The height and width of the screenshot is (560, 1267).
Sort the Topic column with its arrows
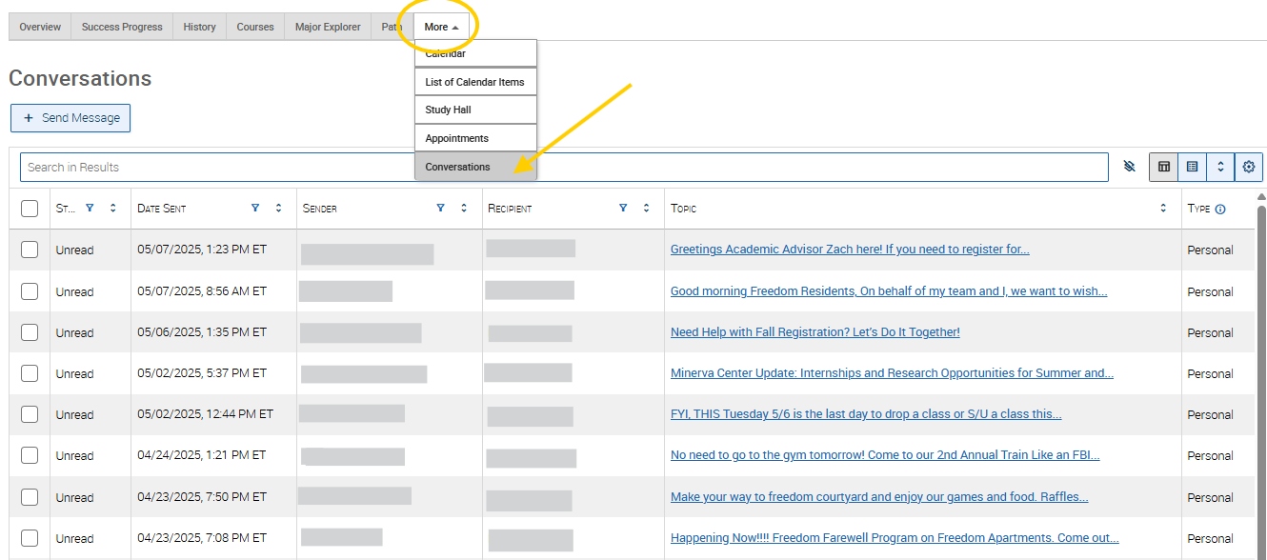(x=1163, y=208)
